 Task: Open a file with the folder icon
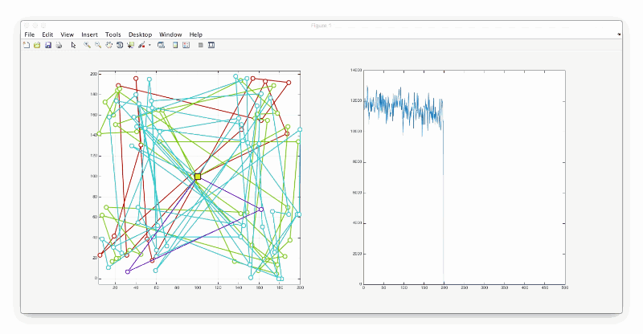coord(37,45)
